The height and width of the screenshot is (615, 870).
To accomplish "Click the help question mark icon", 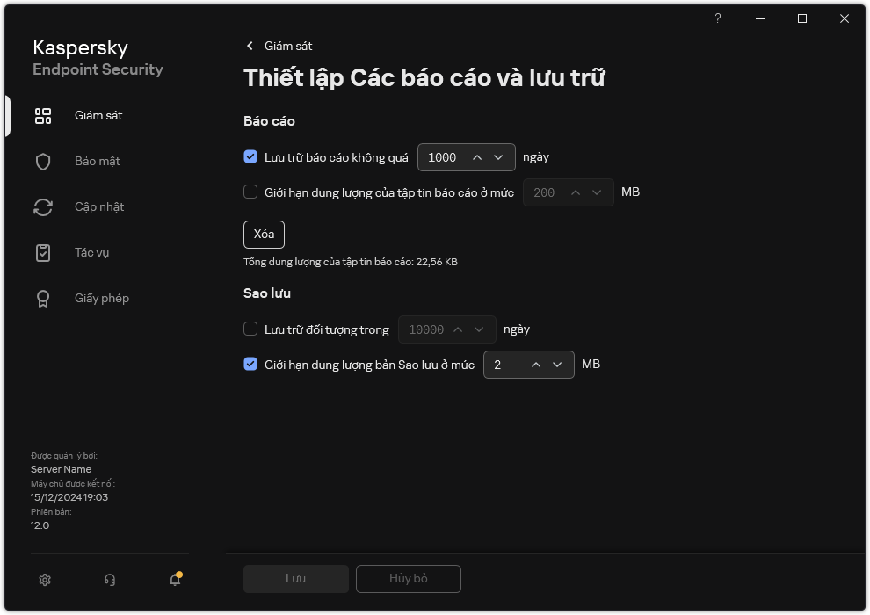I will point(718,18).
